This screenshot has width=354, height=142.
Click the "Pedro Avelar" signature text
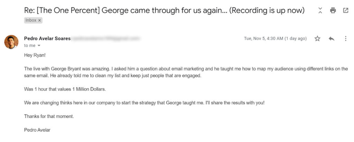click(38, 130)
